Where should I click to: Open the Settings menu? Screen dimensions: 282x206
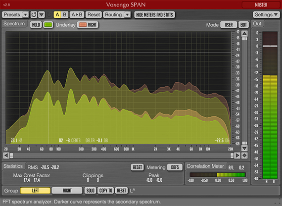(x=266, y=14)
